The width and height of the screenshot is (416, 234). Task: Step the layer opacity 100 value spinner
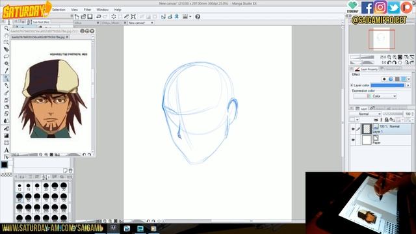[413, 114]
